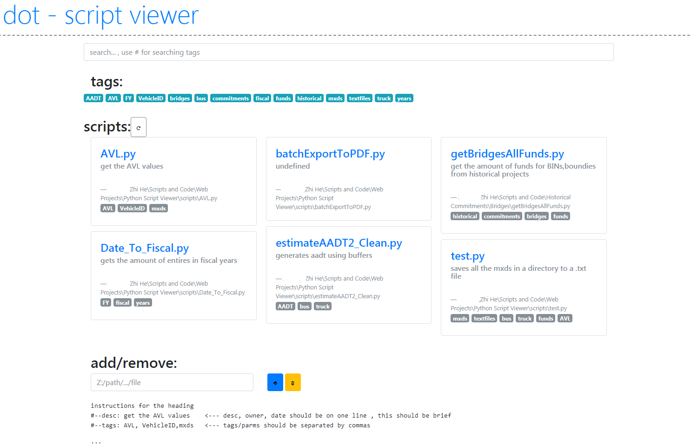
Task: Filter by the historical tag in tags list
Action: point(309,98)
